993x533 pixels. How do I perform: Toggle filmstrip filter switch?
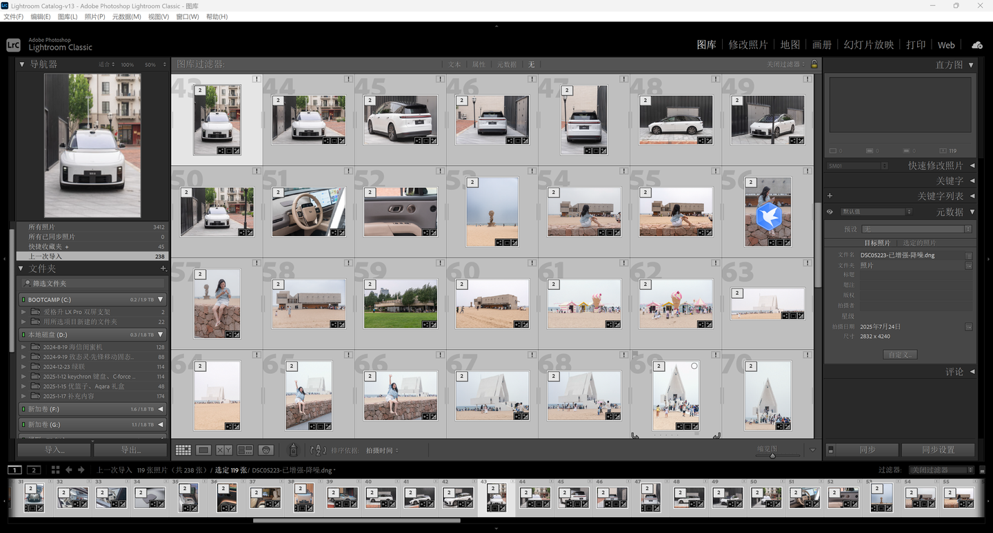982,470
